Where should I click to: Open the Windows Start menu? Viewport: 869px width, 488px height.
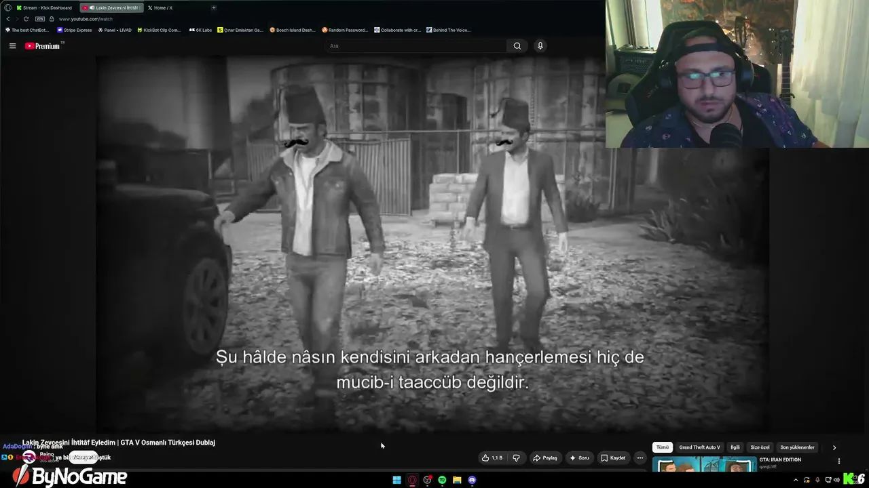coord(397,480)
